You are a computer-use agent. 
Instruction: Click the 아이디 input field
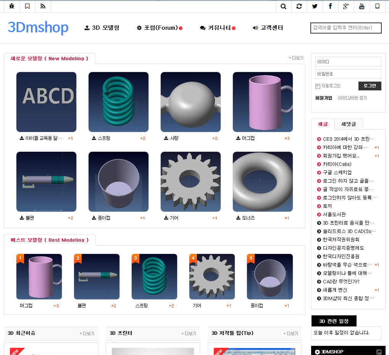pos(348,62)
